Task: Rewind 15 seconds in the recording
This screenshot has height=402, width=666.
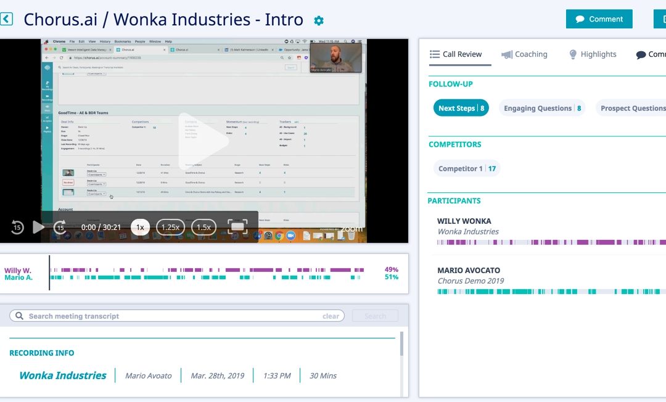Action: click(17, 227)
